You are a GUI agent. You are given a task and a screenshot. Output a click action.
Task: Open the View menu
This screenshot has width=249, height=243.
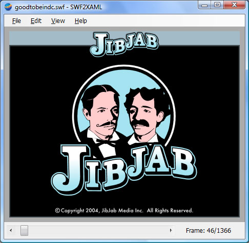click(x=58, y=21)
